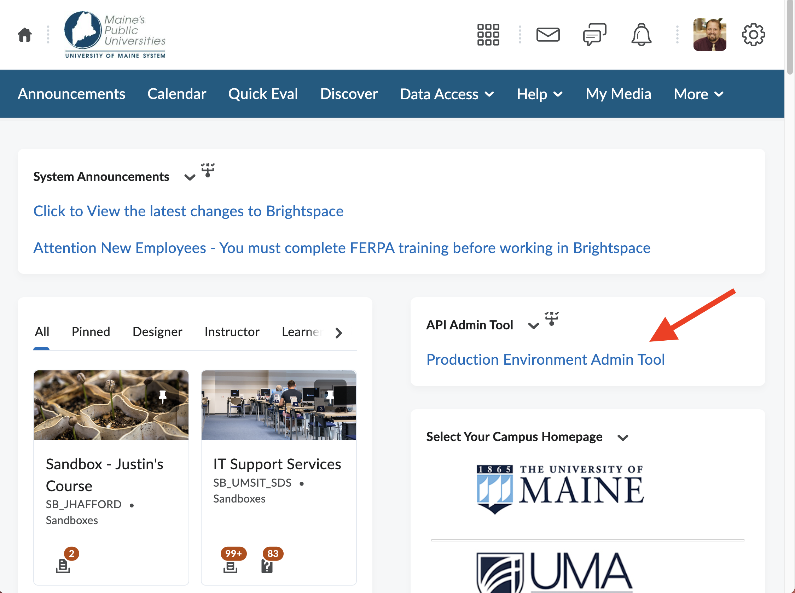Click the home icon in header
The image size is (795, 593).
click(x=24, y=35)
